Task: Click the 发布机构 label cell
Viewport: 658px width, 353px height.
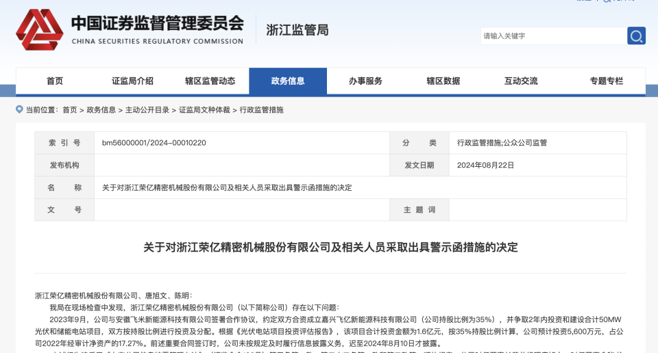Action: (x=64, y=166)
